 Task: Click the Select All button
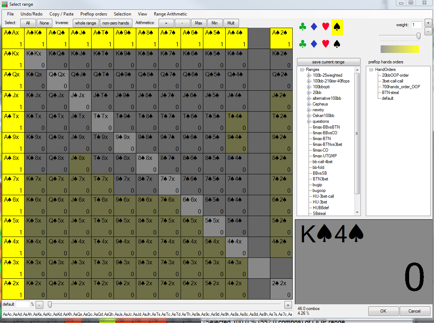[x=28, y=23]
